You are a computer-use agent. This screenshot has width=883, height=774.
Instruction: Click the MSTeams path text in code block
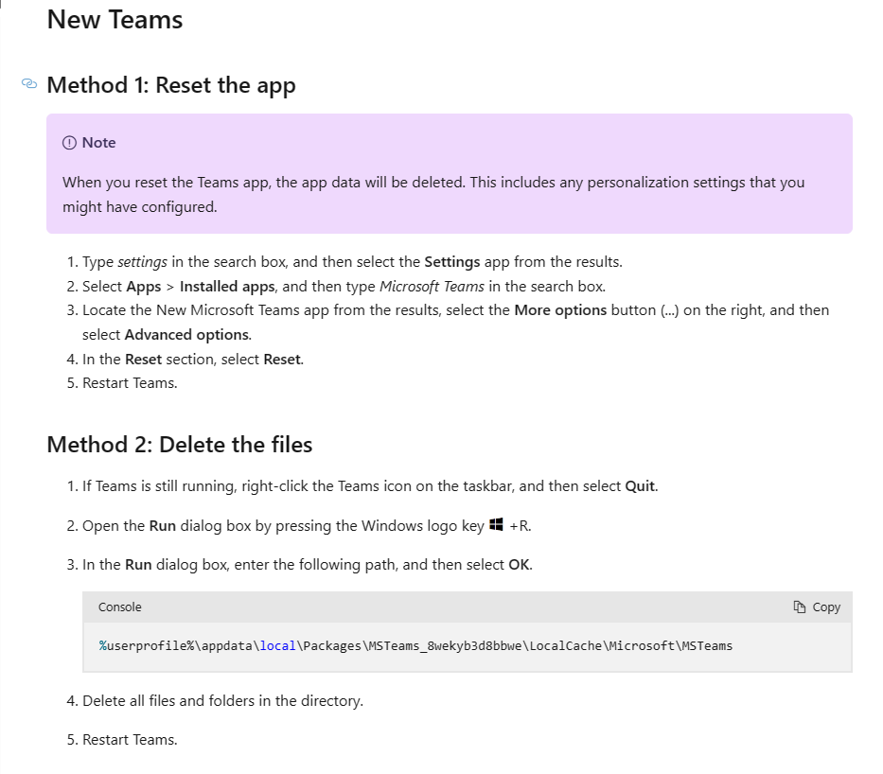415,645
